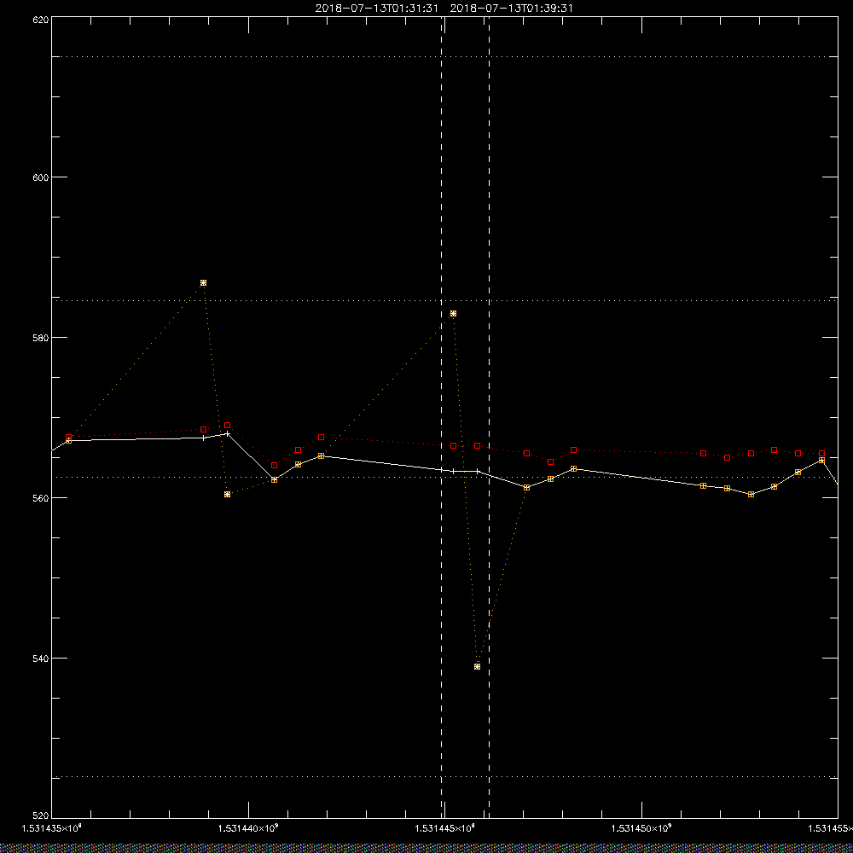Click the 1.531440×10⁹ x-axis label
853x853 pixels.
coord(248,828)
